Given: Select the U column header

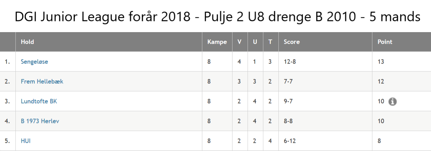Looking at the screenshot, I should pyautogui.click(x=255, y=42).
